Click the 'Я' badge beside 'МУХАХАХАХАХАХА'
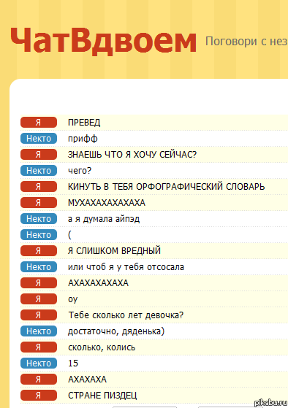The height and width of the screenshot is (408, 288). click(x=39, y=203)
